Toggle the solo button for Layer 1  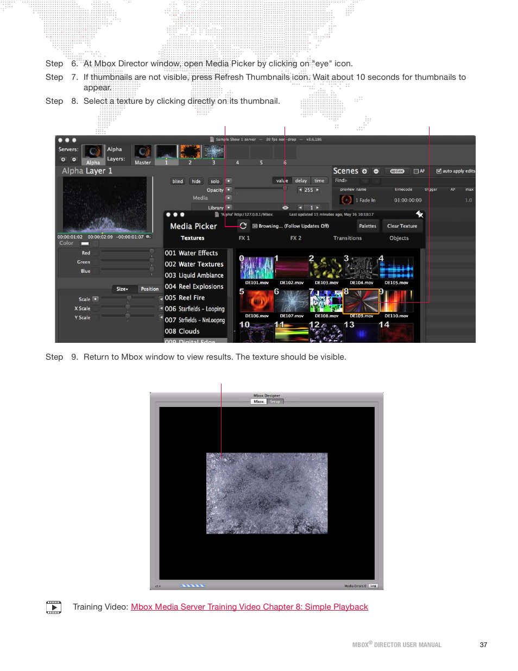pos(215,181)
